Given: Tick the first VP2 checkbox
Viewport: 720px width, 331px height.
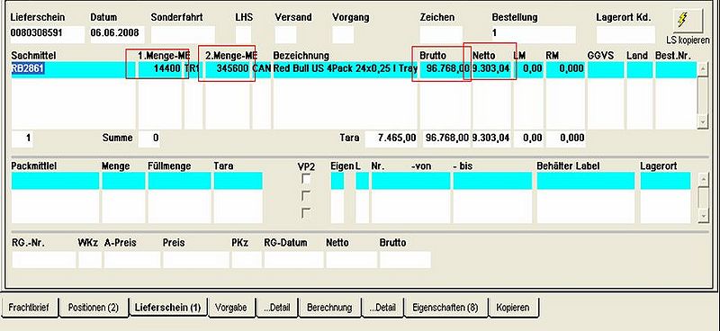Looking at the screenshot, I should click(306, 179).
